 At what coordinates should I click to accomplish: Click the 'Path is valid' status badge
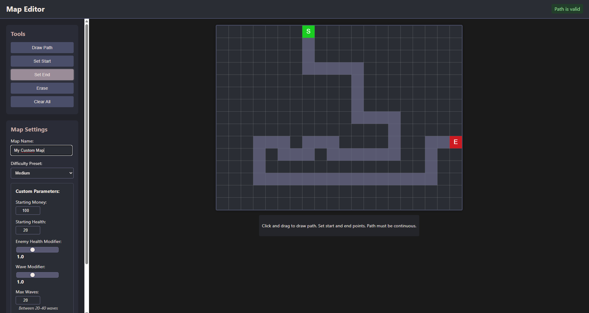pyautogui.click(x=567, y=9)
